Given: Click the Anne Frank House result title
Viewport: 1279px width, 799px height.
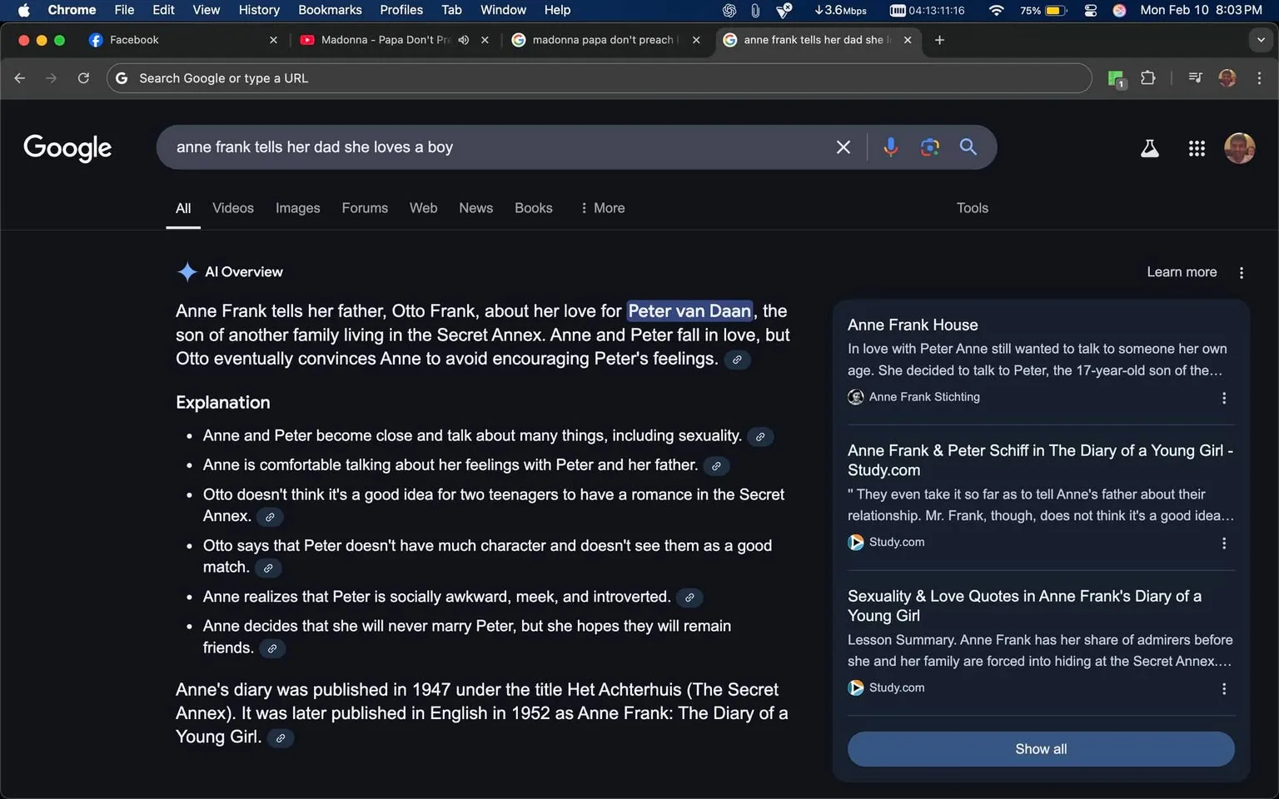Looking at the screenshot, I should click(x=913, y=325).
